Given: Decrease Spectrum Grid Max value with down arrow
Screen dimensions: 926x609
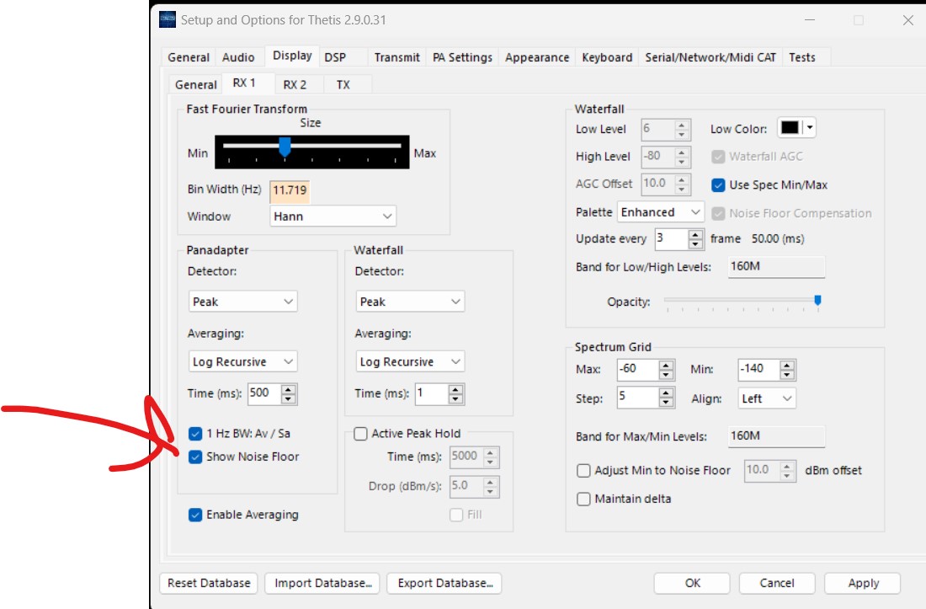Looking at the screenshot, I should pyautogui.click(x=667, y=373).
